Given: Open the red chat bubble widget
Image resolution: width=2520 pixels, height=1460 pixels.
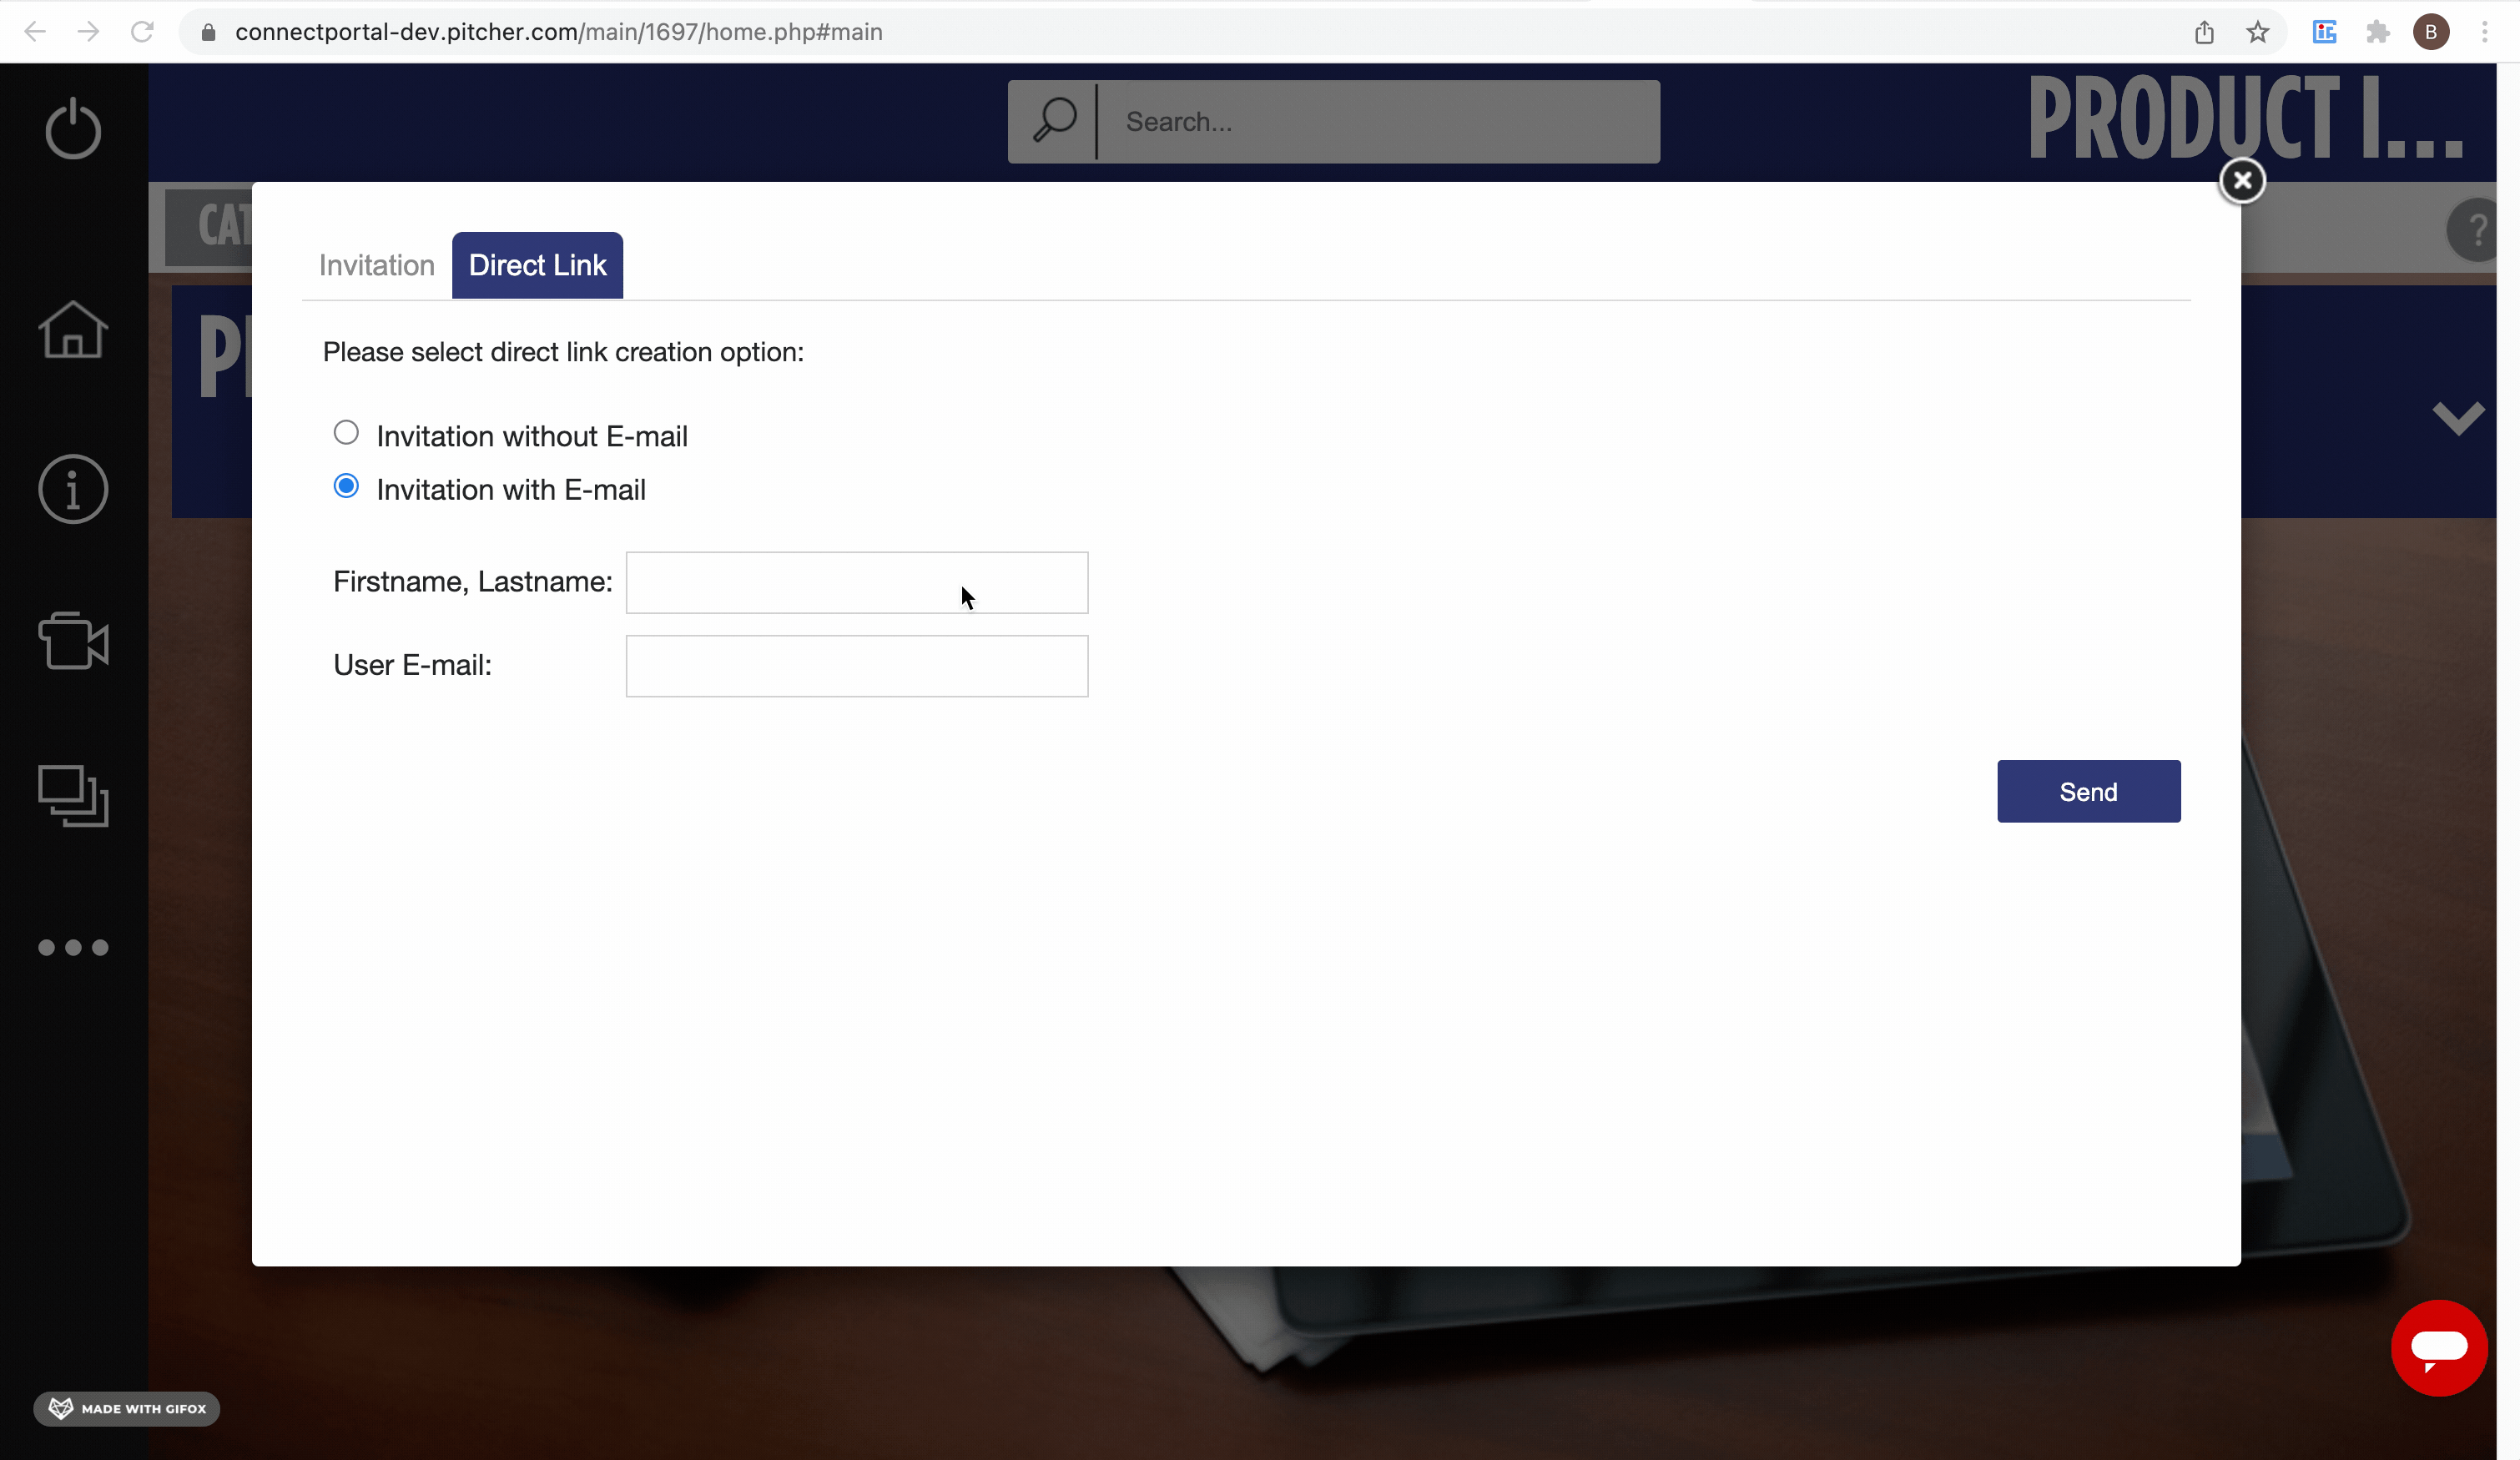Looking at the screenshot, I should click(2438, 1348).
